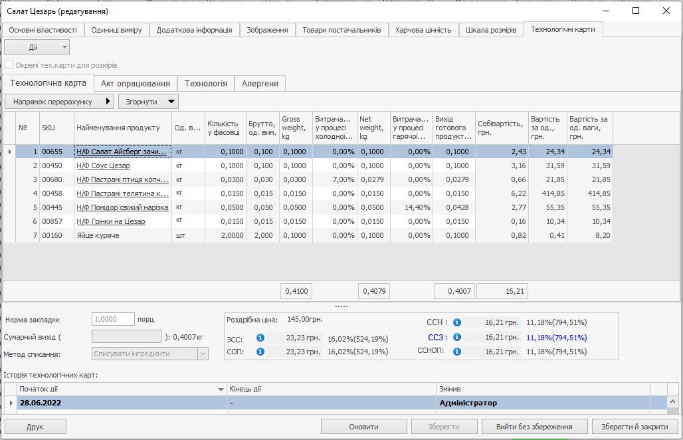
Task: Click Зберегти й закрити button
Action: pyautogui.click(x=634, y=427)
